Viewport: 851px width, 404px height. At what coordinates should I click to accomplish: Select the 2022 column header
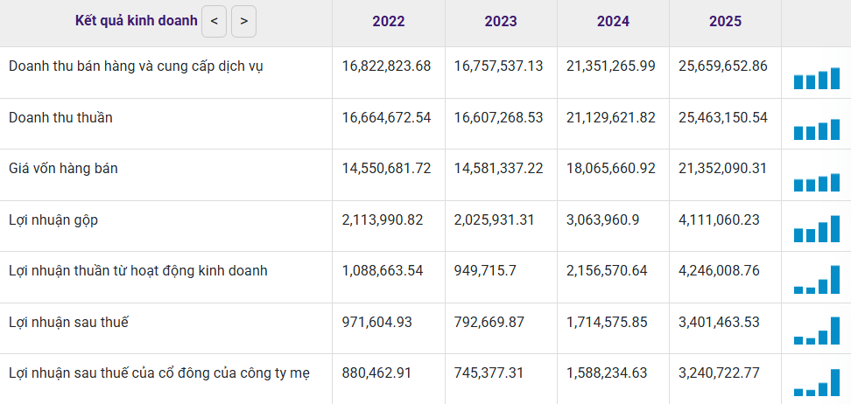[389, 22]
